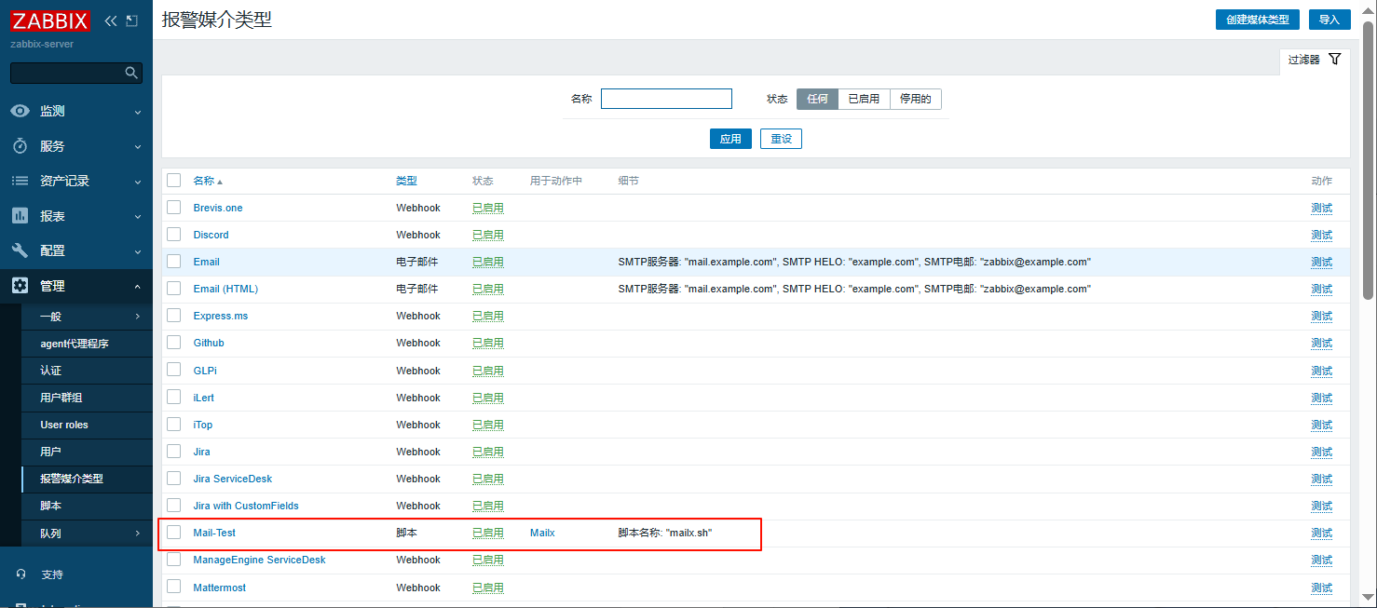The width and height of the screenshot is (1377, 608).
Task: Click the hide sidebar icon
Action: point(131,20)
